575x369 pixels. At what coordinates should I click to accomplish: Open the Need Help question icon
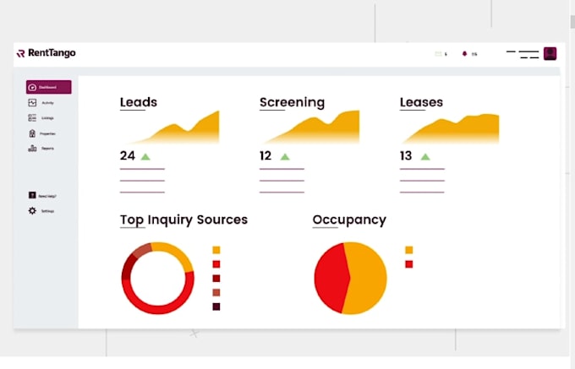click(x=32, y=195)
